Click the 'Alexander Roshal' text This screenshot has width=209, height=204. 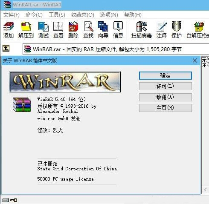[x=58, y=111]
